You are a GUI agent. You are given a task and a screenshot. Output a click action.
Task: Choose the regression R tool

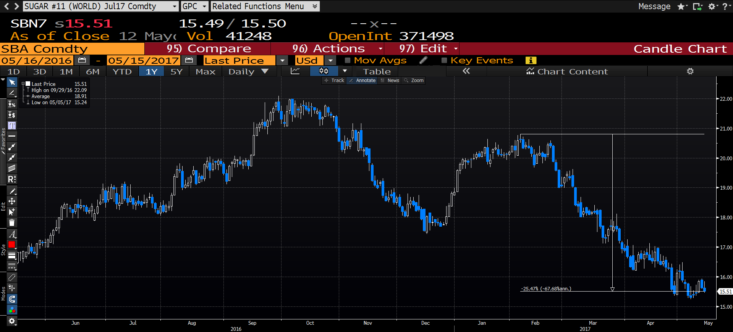(12, 179)
